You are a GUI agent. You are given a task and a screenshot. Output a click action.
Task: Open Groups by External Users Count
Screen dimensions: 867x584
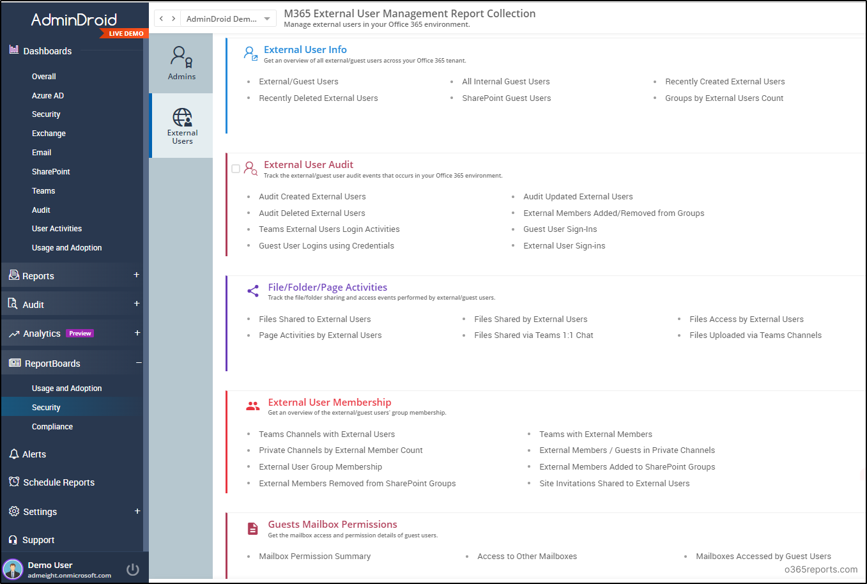pyautogui.click(x=724, y=98)
